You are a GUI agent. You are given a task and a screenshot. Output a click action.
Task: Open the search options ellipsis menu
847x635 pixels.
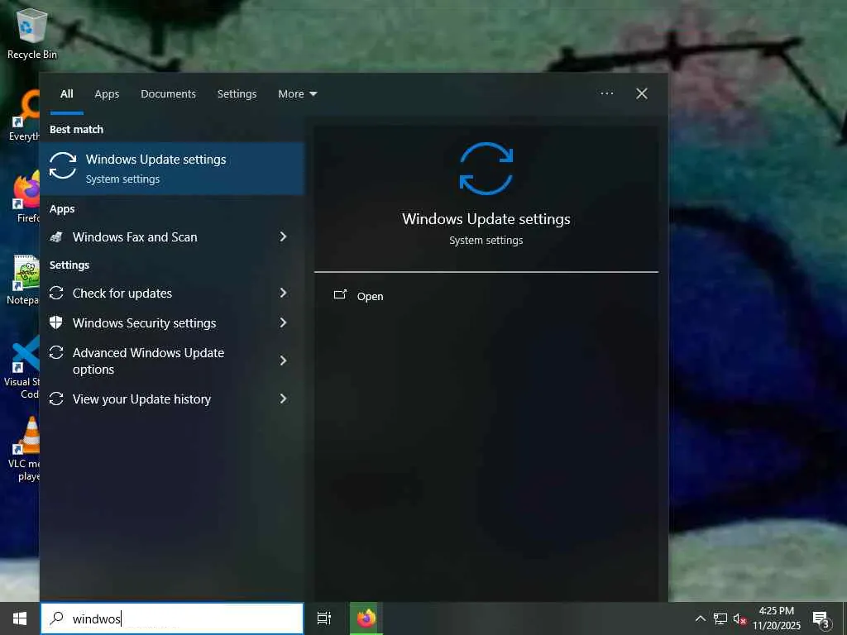click(606, 93)
